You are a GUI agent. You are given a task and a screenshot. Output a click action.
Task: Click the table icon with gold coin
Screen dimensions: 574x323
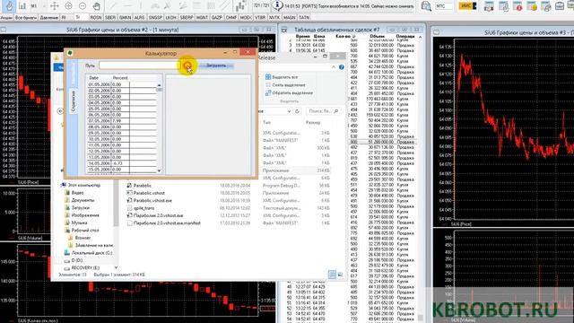tap(532, 6)
